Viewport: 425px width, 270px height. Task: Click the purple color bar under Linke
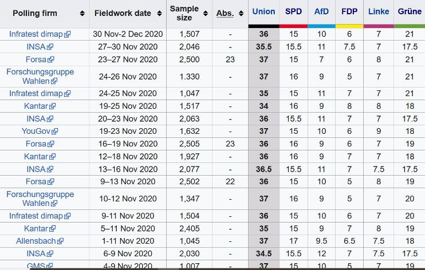[x=378, y=26]
